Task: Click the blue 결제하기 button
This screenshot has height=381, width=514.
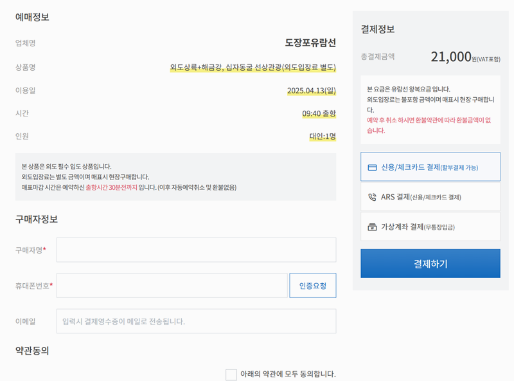Action: (x=430, y=263)
